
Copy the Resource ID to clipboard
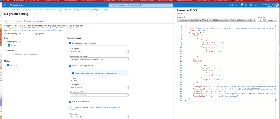[x=255, y=20]
